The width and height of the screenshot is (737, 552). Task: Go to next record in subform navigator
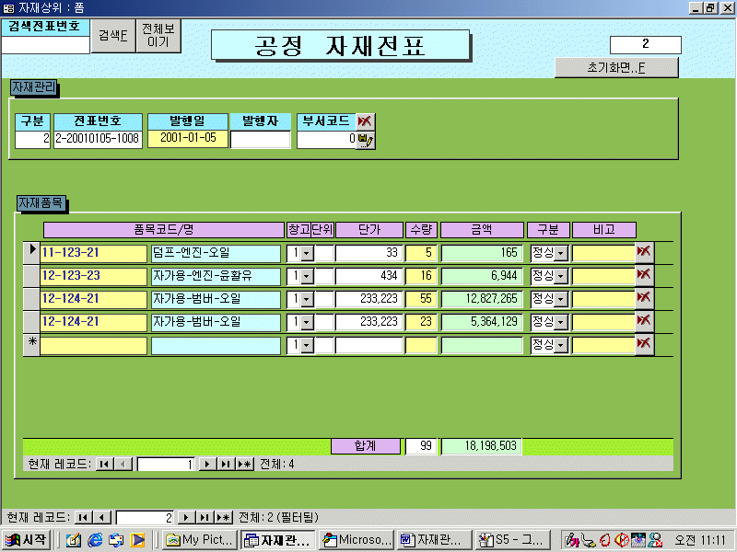pyautogui.click(x=206, y=465)
